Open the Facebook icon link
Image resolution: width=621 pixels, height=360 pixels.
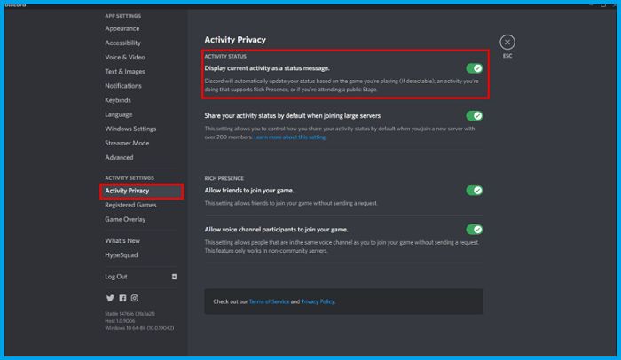coord(122,298)
